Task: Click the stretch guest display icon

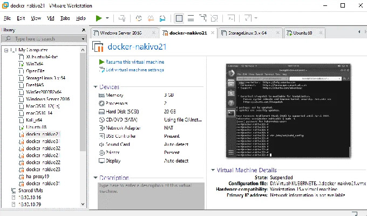Action: [248, 18]
